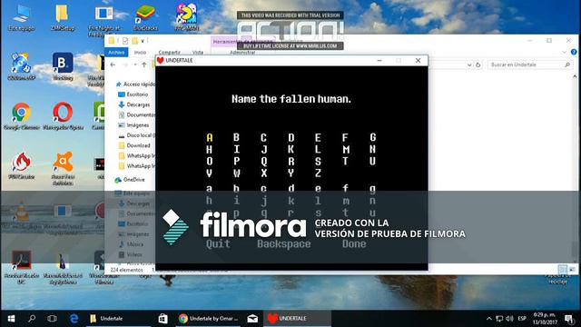Show hidden tray icons chevron
581x327 pixels.
[489, 319]
